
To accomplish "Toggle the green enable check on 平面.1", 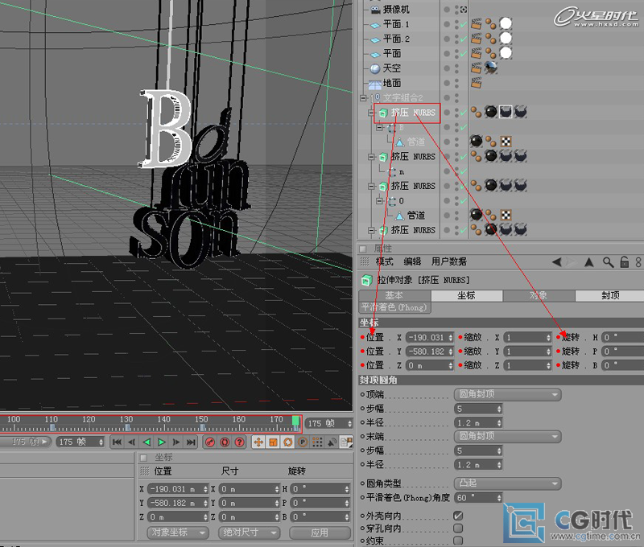I will pos(464,24).
